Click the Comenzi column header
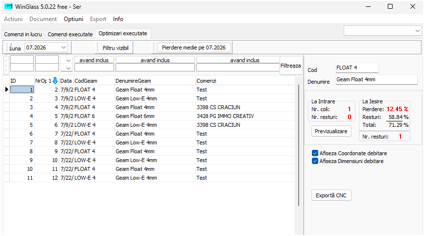This screenshot has height=236, width=424. click(245, 81)
